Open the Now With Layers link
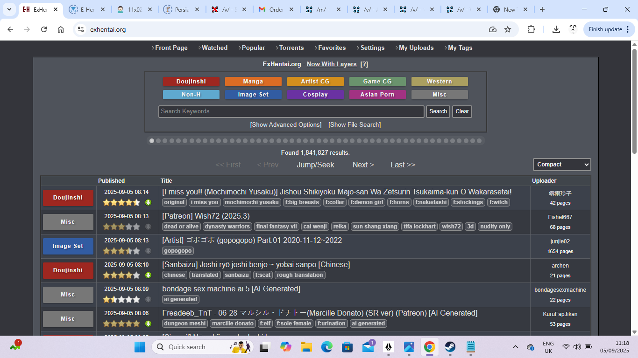Screen dimensions: 638x358 click(332, 64)
